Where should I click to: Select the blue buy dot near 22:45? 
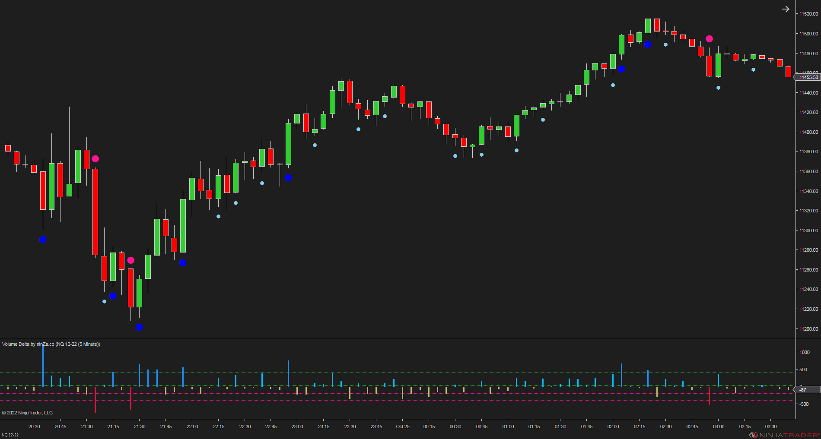(x=289, y=177)
